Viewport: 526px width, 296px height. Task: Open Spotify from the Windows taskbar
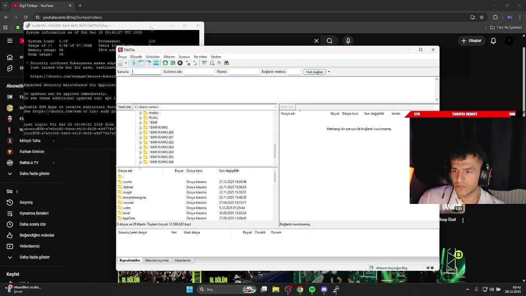pyautogui.click(x=312, y=289)
